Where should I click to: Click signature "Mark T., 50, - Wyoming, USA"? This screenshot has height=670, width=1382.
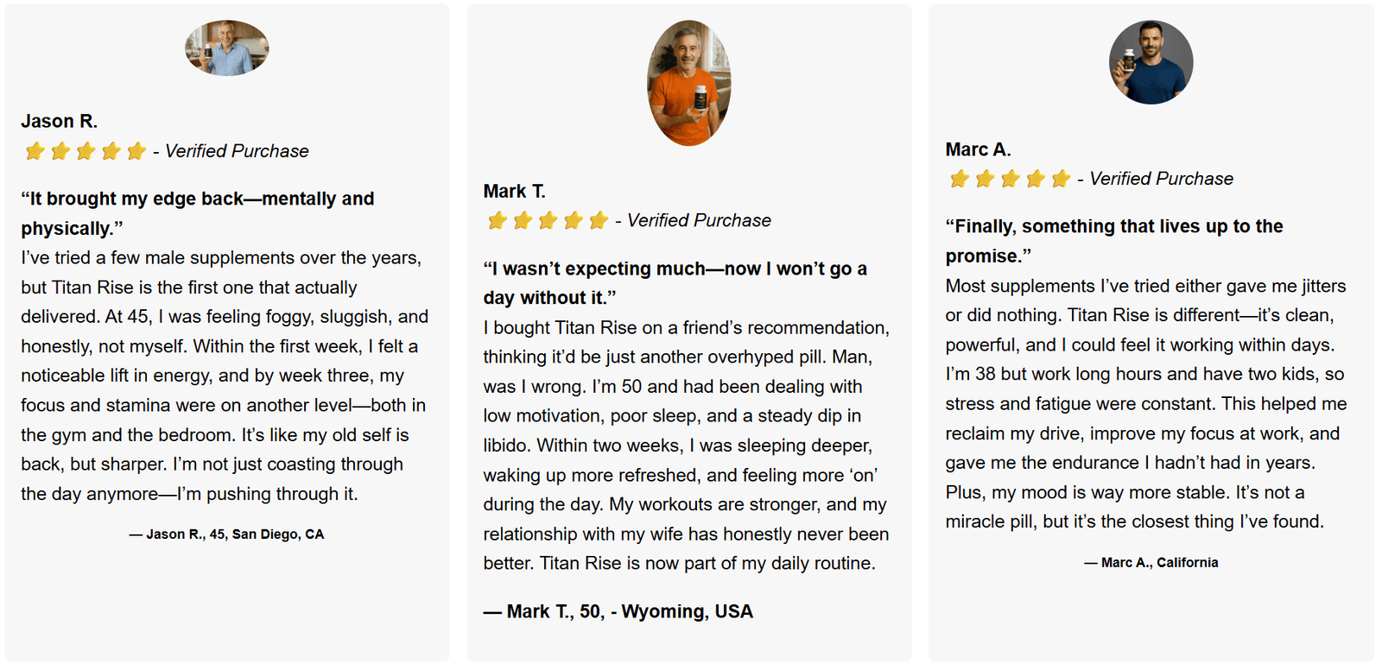[618, 612]
